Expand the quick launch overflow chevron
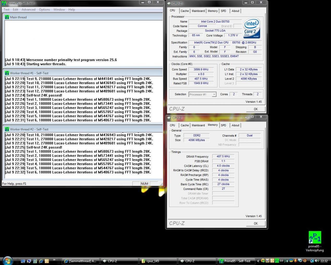Screen dimensions: 331x265 tap(54, 260)
